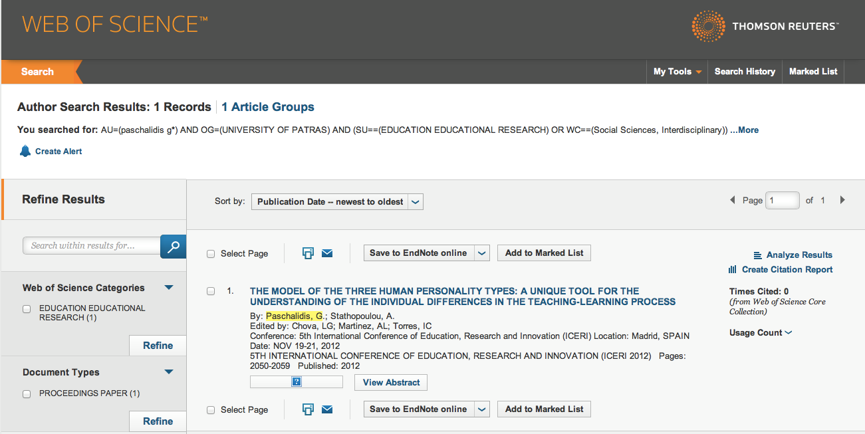This screenshot has width=865, height=434.
Task: Open Search History
Action: click(745, 72)
